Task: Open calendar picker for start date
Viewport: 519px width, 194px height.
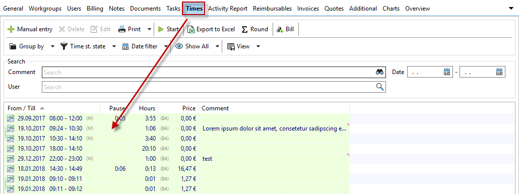Action: [447, 72]
